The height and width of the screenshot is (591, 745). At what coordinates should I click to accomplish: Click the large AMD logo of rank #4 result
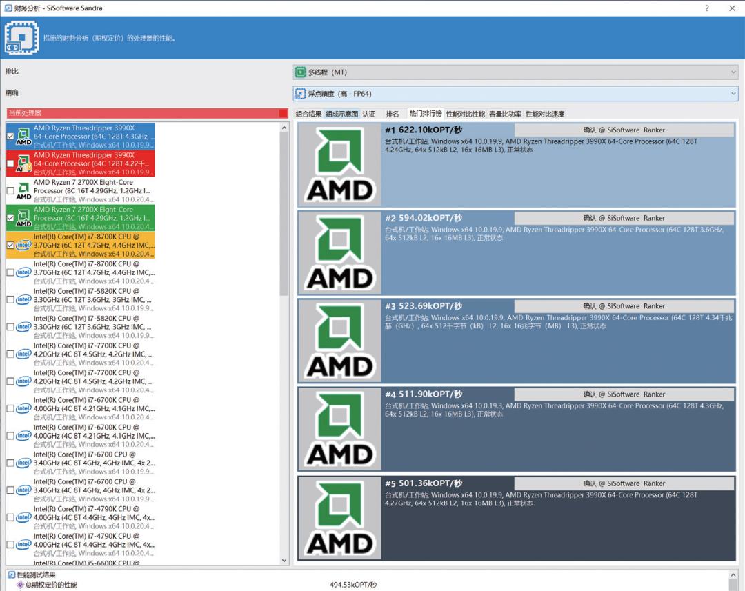pos(339,429)
